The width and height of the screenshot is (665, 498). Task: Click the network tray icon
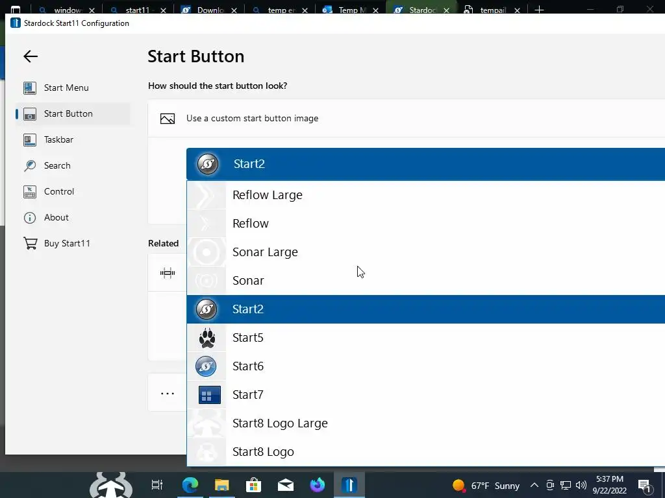566,485
